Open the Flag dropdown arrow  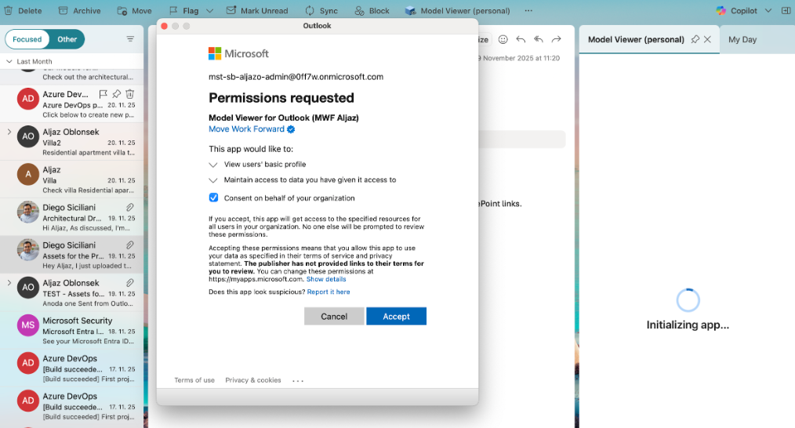click(x=209, y=11)
